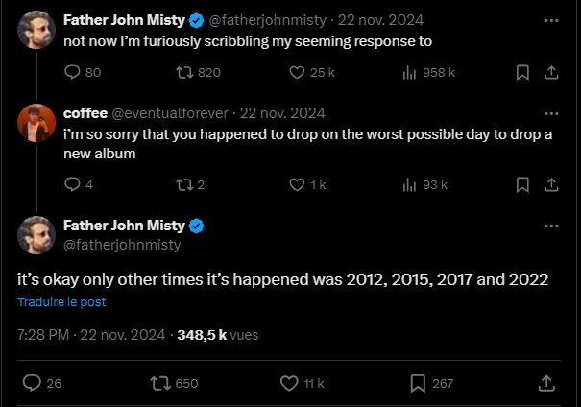Like coffee's tweet with 1k likes

click(297, 184)
